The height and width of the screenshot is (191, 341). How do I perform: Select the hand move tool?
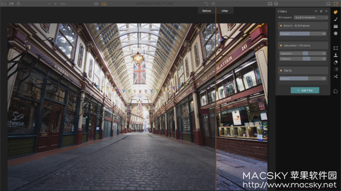(336, 12)
